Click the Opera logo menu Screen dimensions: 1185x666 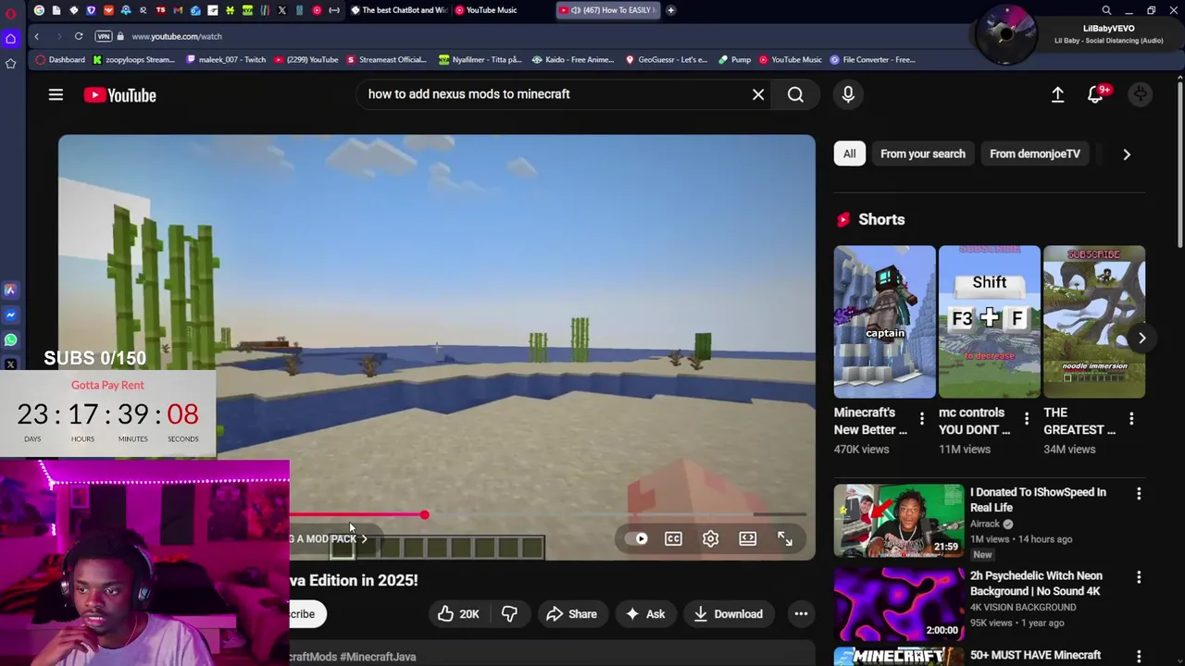[x=10, y=13]
